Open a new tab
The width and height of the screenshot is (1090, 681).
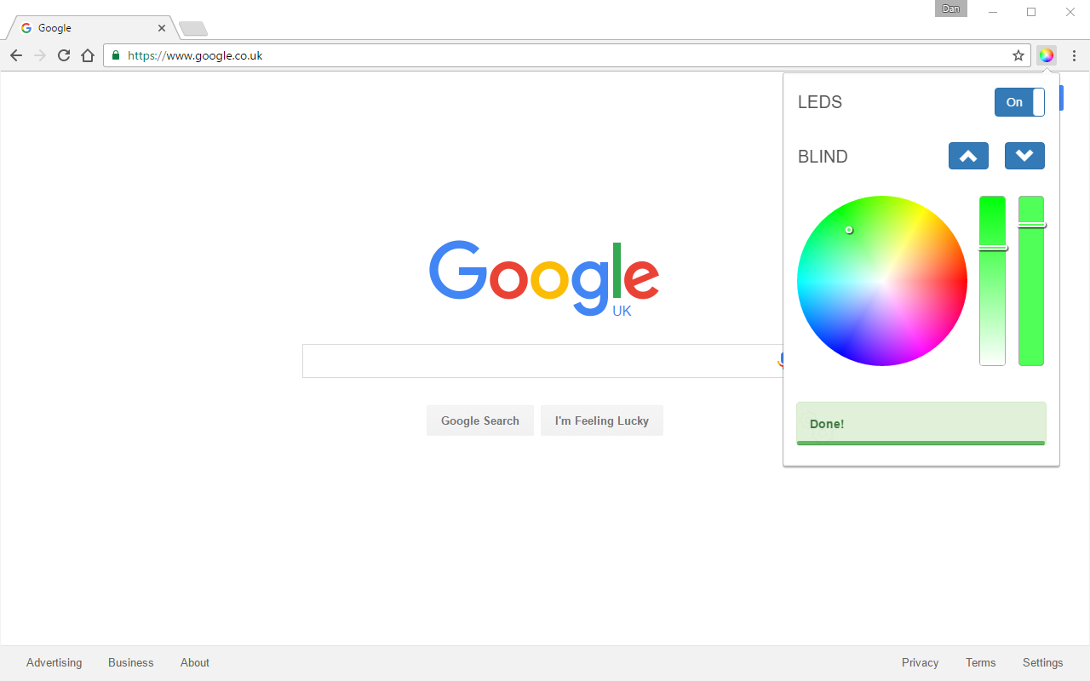pyautogui.click(x=193, y=29)
